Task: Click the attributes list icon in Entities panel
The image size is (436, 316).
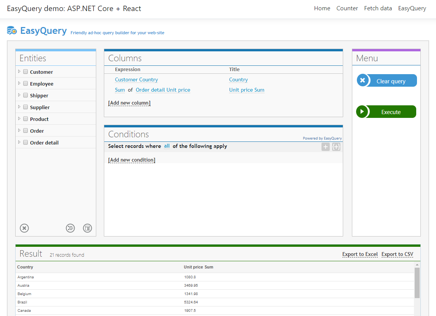Action: (x=70, y=228)
